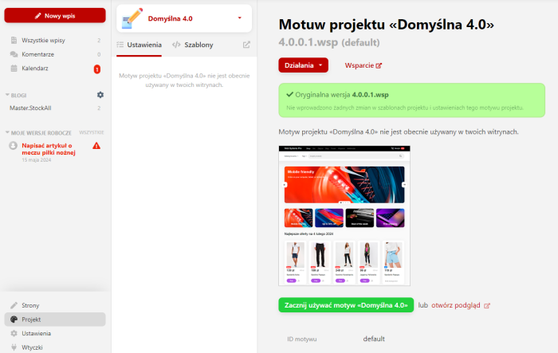
Task: Click the theme preview thumbnail image
Action: pyautogui.click(x=344, y=216)
